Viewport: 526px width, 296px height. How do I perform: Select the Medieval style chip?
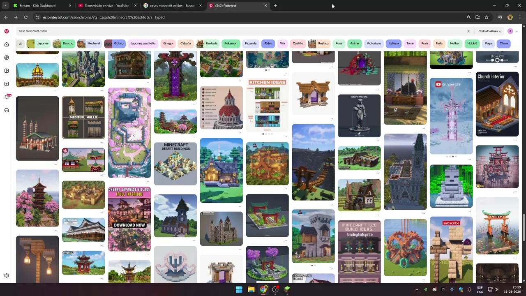click(89, 44)
